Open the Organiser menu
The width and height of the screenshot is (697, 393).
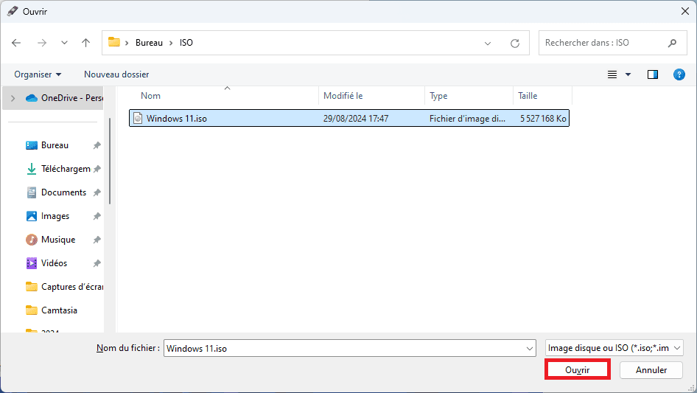(x=38, y=74)
